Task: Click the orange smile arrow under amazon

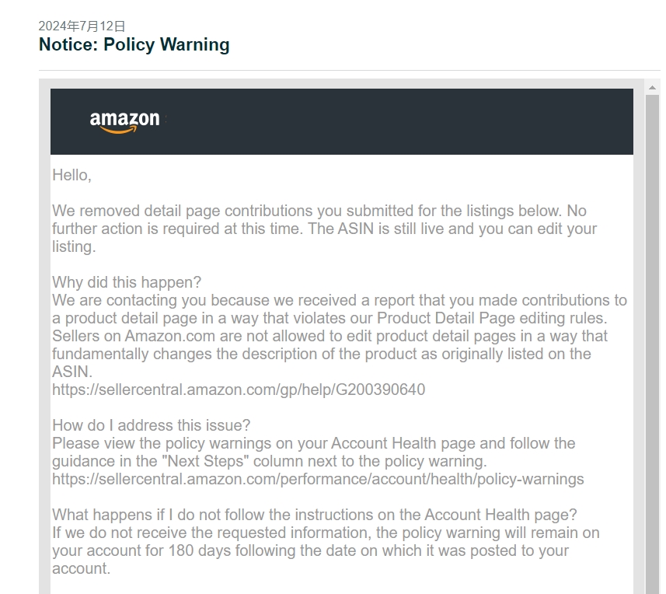Action: (118, 130)
